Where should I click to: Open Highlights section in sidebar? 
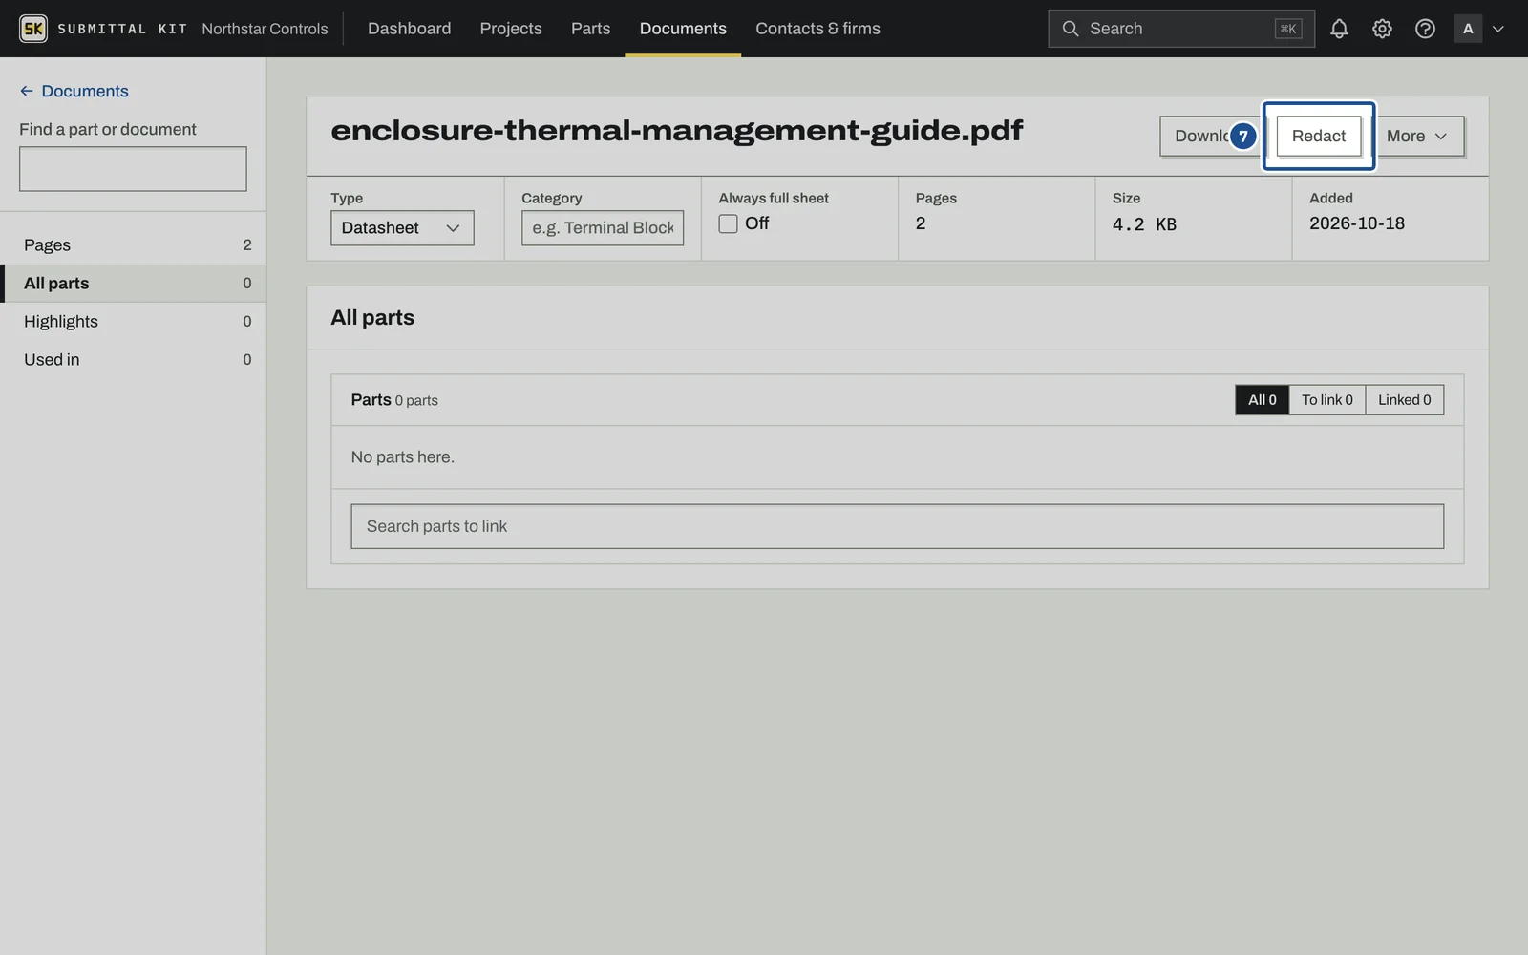(133, 322)
